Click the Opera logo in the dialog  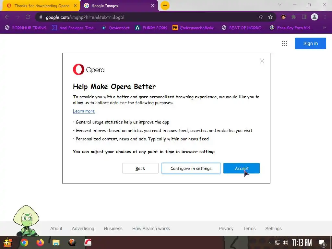(89, 69)
